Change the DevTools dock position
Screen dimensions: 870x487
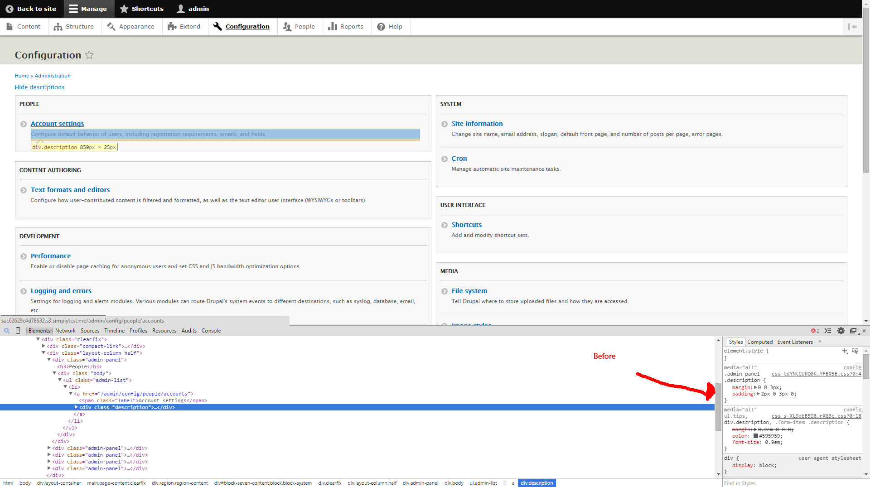854,331
